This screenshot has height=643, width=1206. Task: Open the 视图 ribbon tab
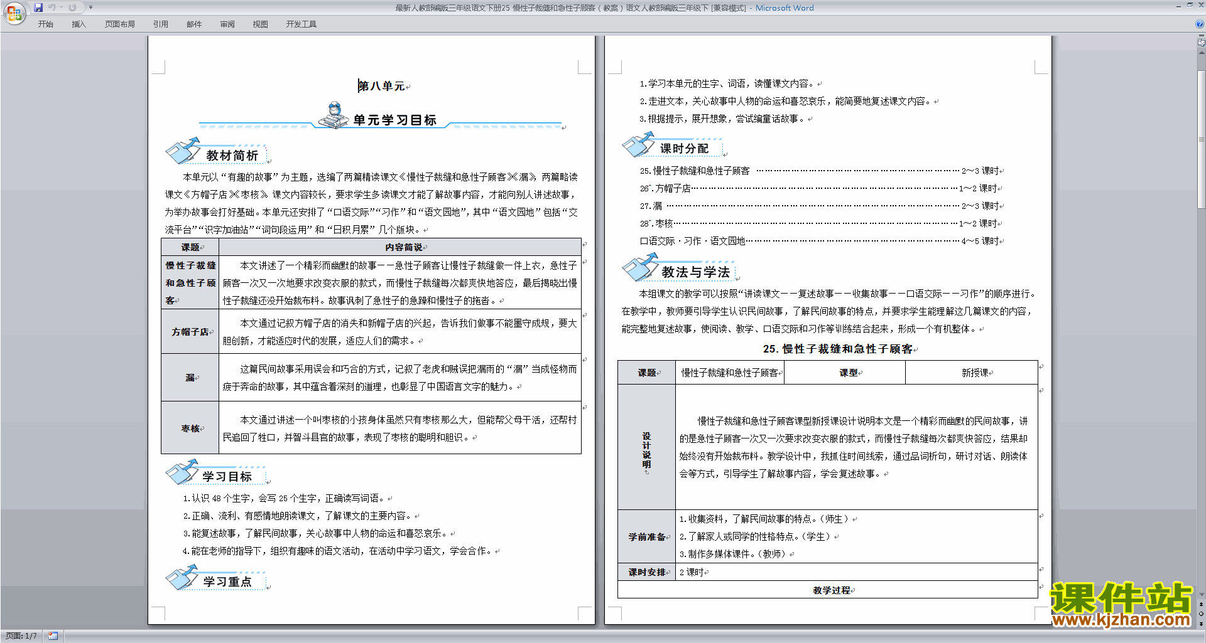click(260, 24)
